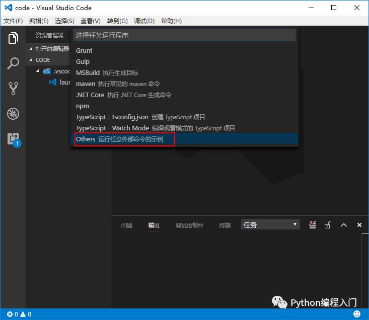The width and height of the screenshot is (369, 320).
Task: Minimize the VS Code window
Action: (311, 8)
